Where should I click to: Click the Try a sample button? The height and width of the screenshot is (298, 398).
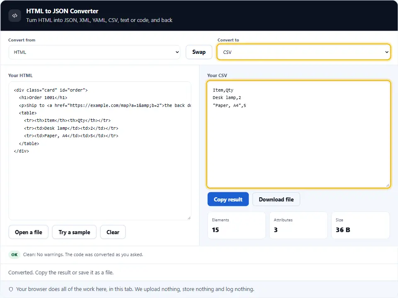pyautogui.click(x=74, y=232)
